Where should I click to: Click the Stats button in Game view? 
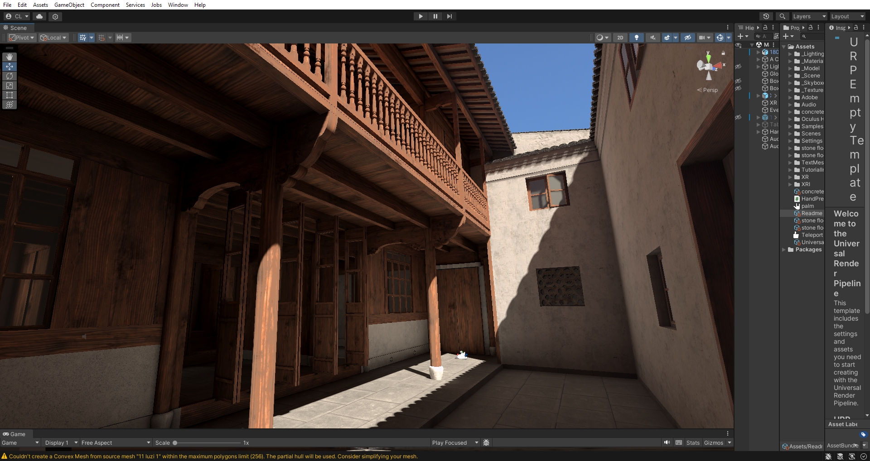click(x=692, y=443)
